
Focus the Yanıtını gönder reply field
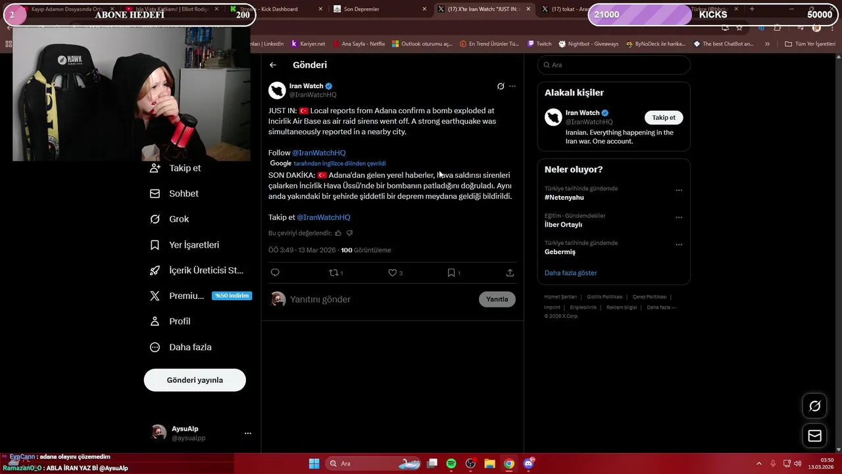tap(382, 300)
